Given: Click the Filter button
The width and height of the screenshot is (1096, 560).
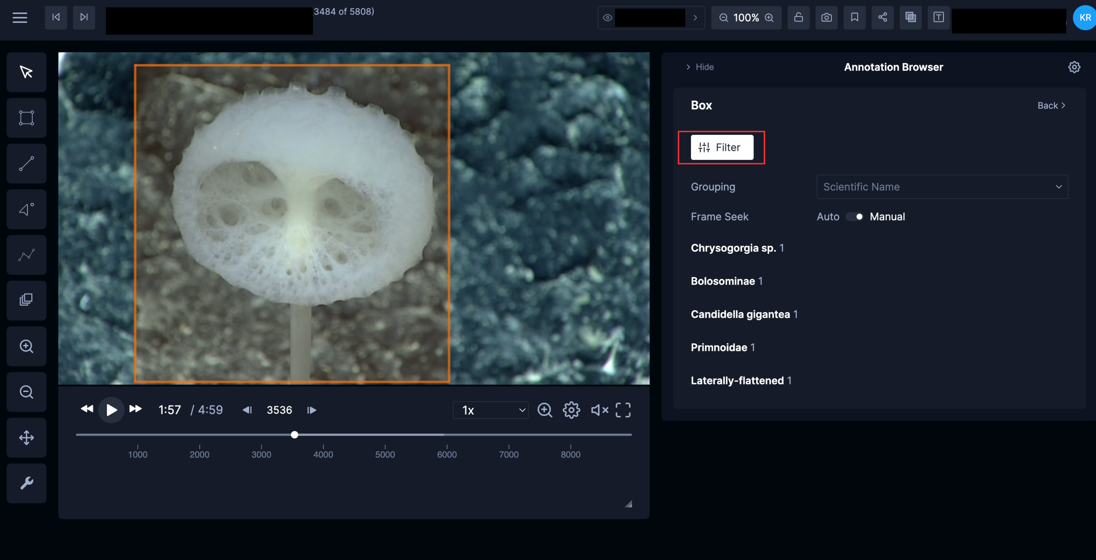Looking at the screenshot, I should (x=722, y=148).
